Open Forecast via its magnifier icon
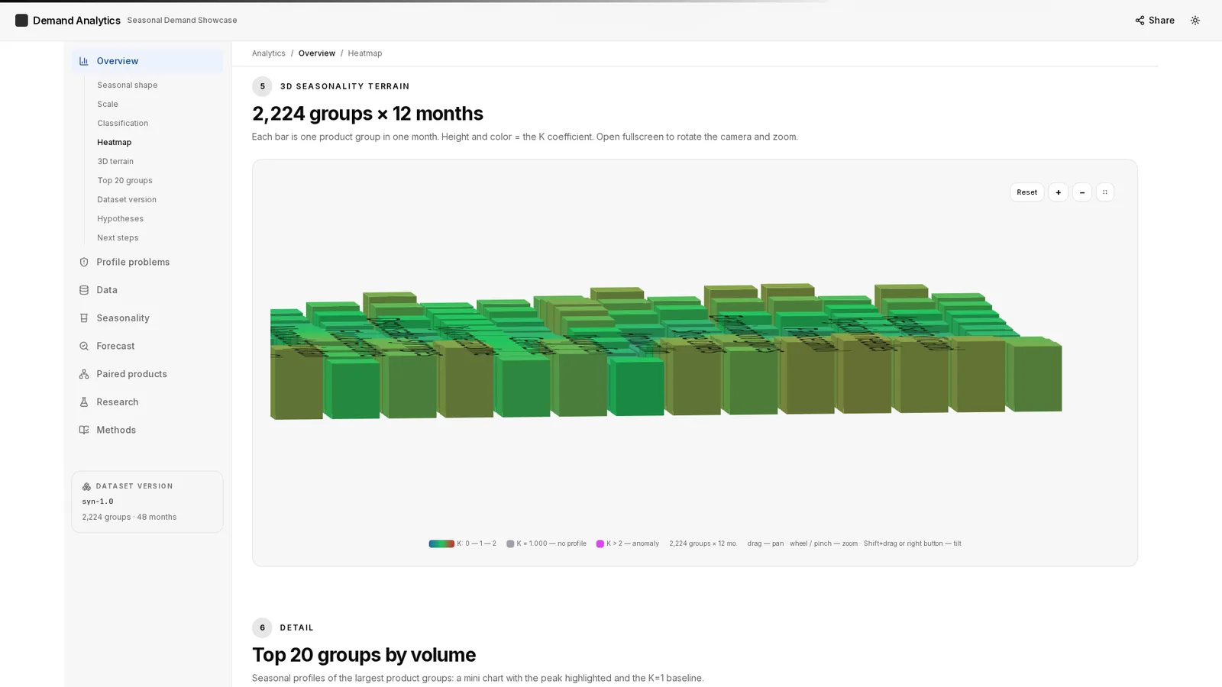This screenshot has width=1222, height=687. [x=84, y=346]
